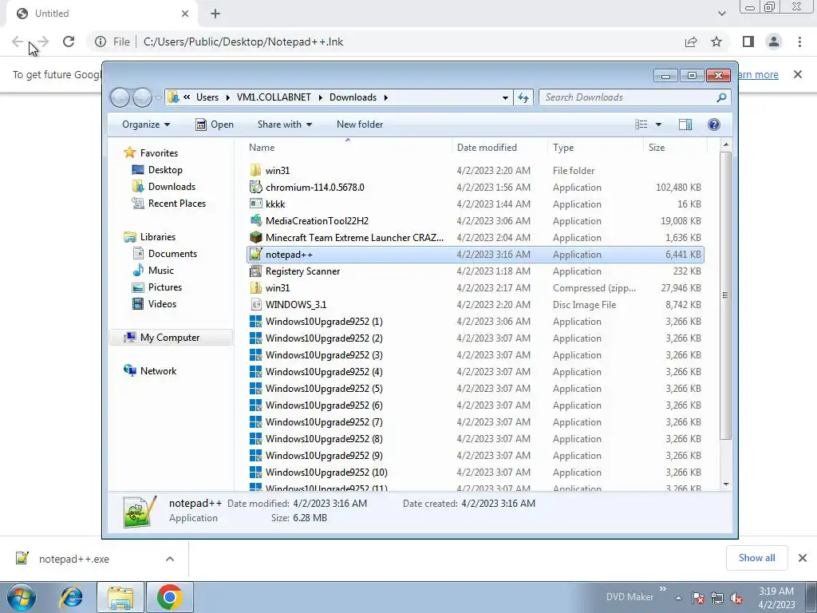This screenshot has height=613, width=817.
Task: Click the MediaCreationTool22H2 icon
Action: coord(255,220)
